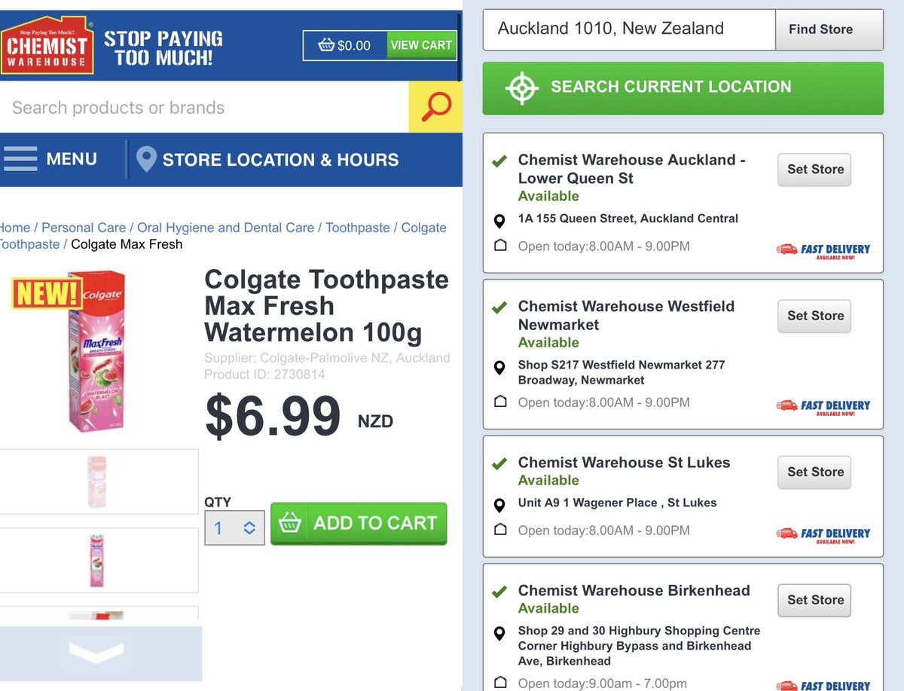Open the hamburger MENU icon

click(20, 159)
